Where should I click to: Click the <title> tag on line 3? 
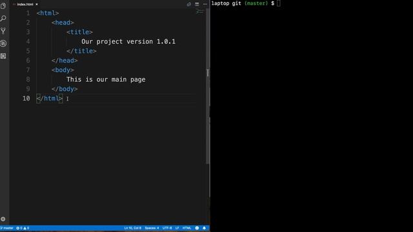point(79,32)
